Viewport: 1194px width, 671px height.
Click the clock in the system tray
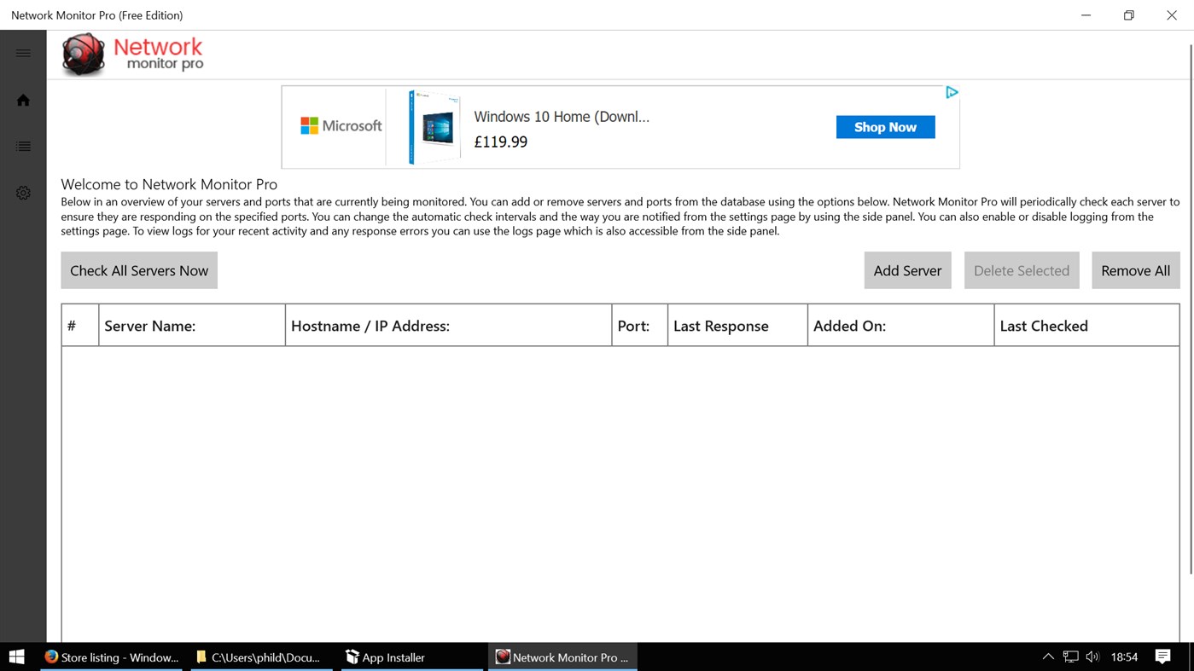1124,657
